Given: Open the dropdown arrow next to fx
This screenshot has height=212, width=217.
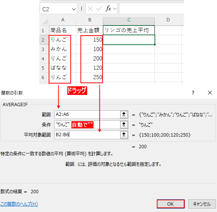Looking at the screenshot, I should (x=114, y=9).
